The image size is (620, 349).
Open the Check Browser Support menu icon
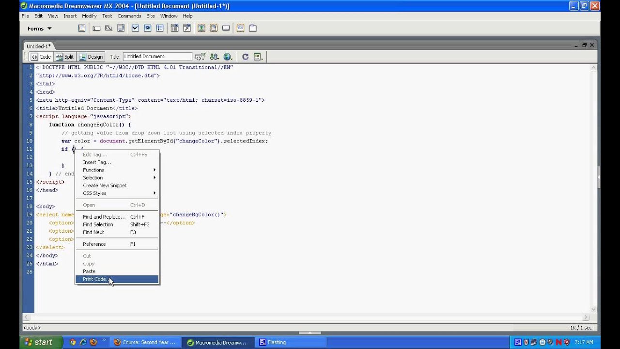point(200,57)
